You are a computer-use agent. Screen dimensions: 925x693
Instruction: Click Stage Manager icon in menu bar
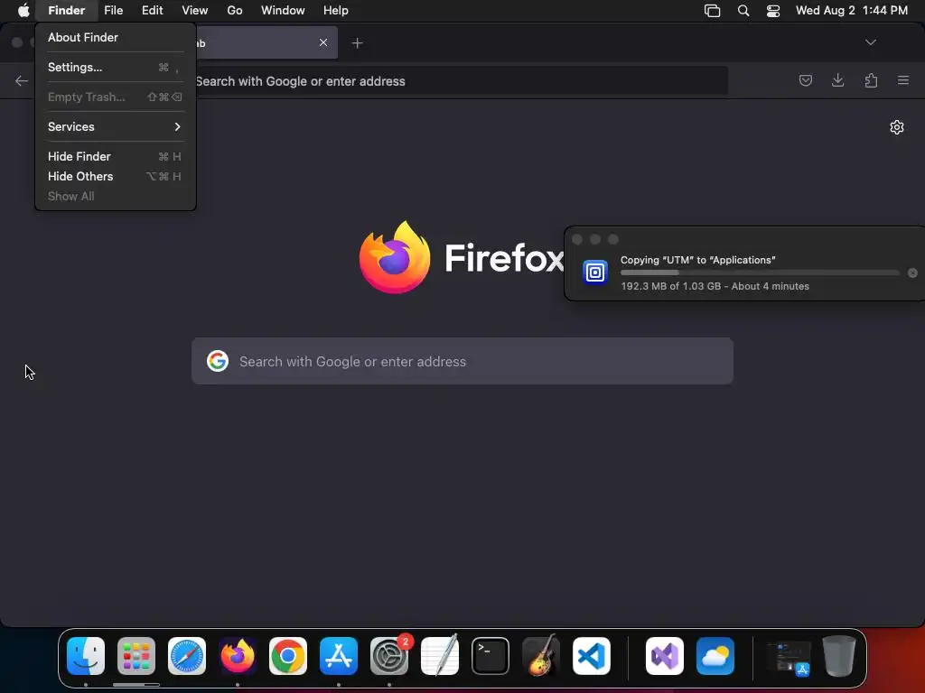coord(712,11)
